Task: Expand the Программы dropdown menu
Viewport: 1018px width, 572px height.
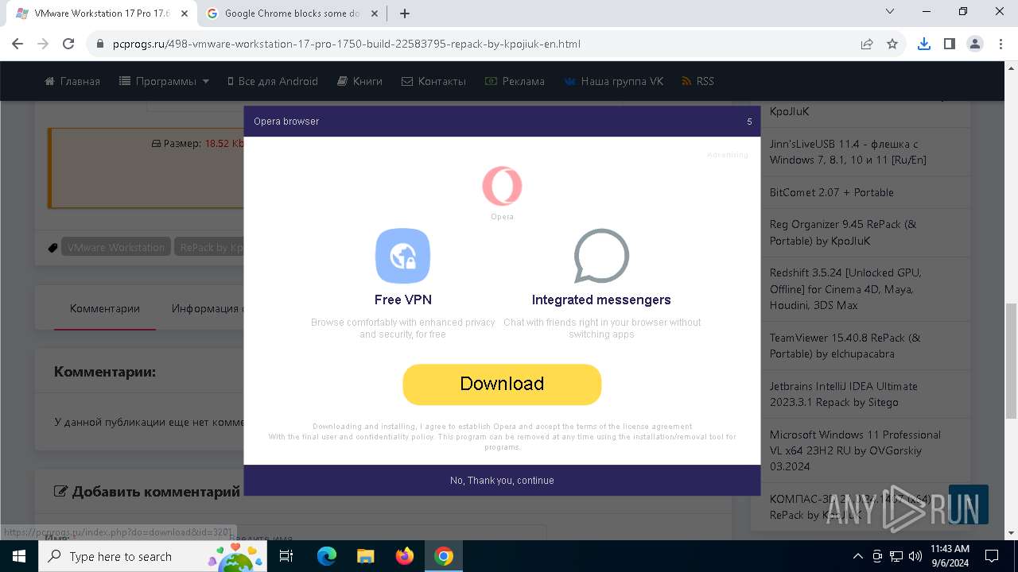Action: click(164, 81)
